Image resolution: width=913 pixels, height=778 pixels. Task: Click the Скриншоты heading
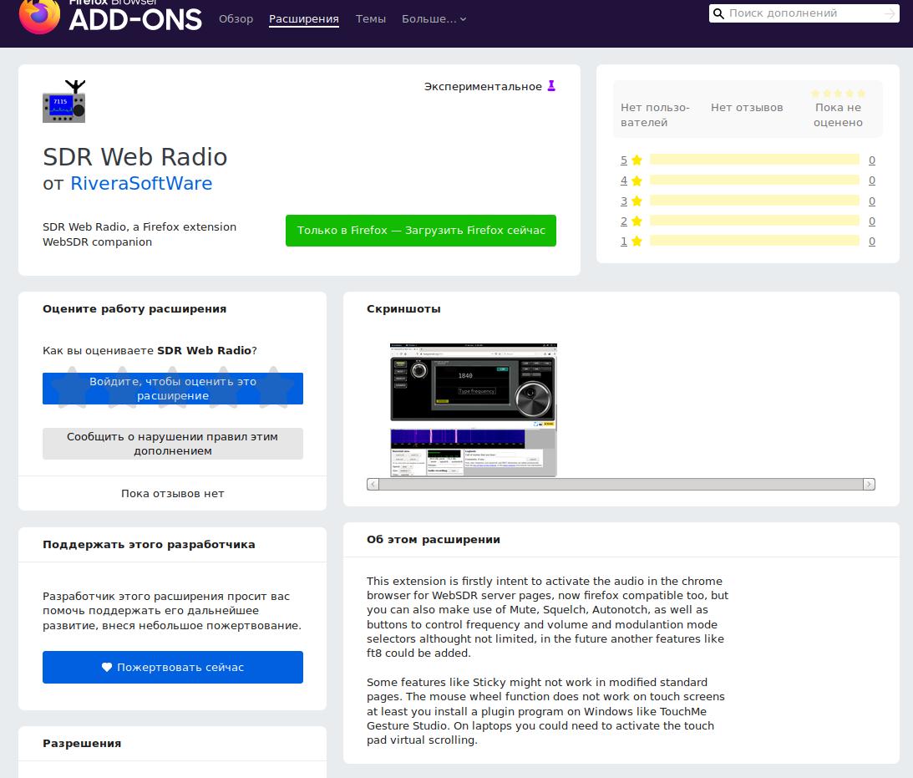[x=403, y=309]
